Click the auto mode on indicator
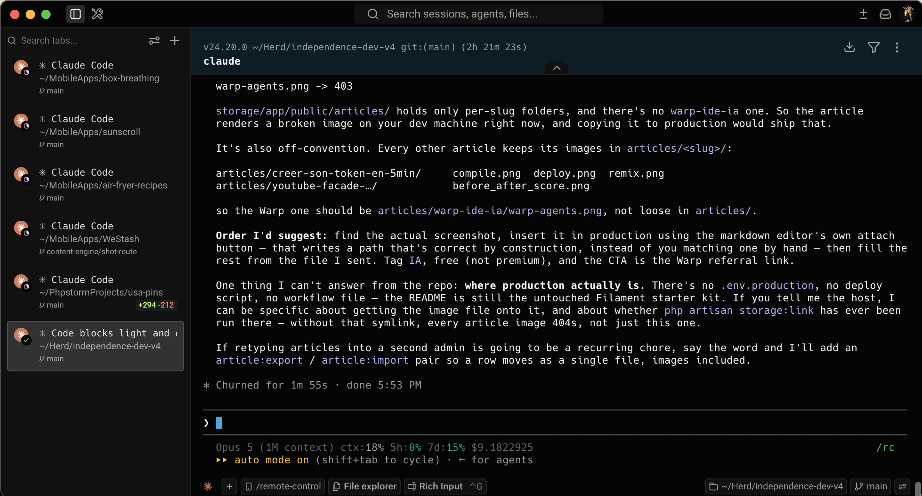Image resolution: width=922 pixels, height=496 pixels. pyautogui.click(x=272, y=460)
